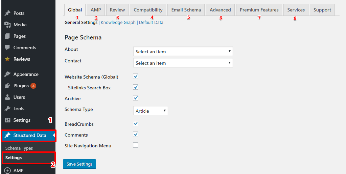Select the Global tab

[75, 10]
